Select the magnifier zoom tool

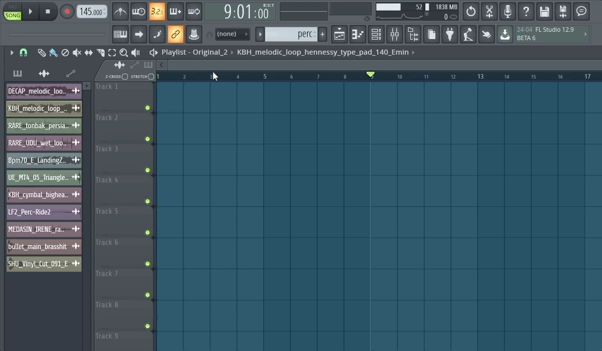pos(124,52)
